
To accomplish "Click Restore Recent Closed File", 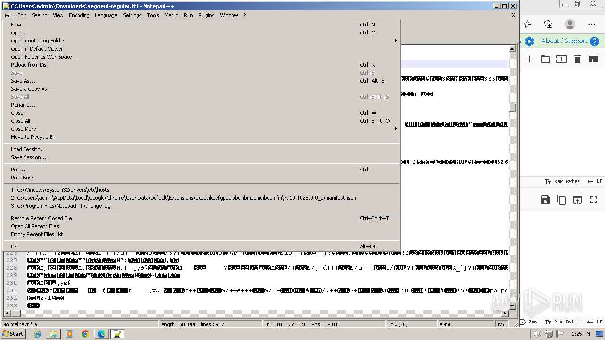I will [x=202, y=218].
